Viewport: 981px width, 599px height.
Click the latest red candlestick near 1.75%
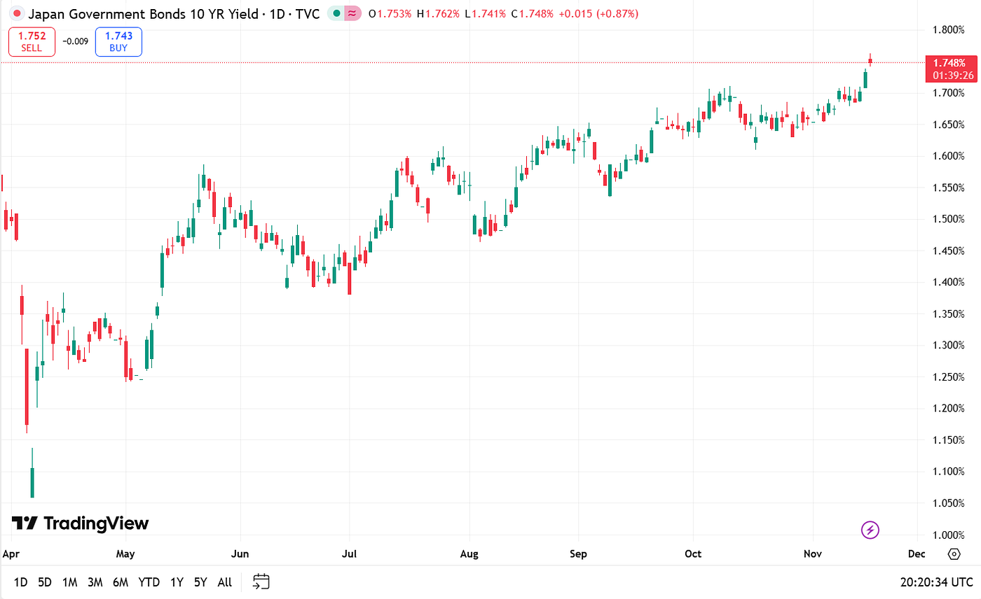coord(870,60)
